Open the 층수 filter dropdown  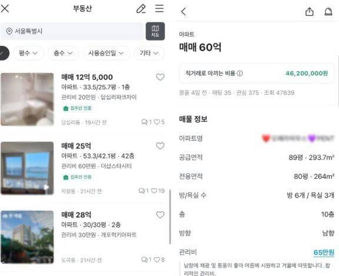tap(63, 53)
